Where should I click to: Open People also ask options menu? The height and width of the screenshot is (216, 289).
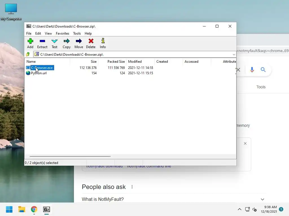132,187
